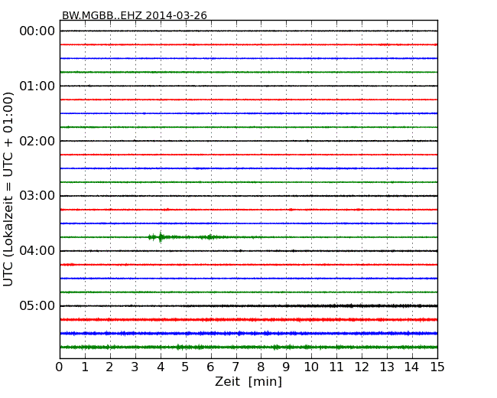Click the Zeit [min] axis label
Screen dimensions: 497x398
coord(248,381)
